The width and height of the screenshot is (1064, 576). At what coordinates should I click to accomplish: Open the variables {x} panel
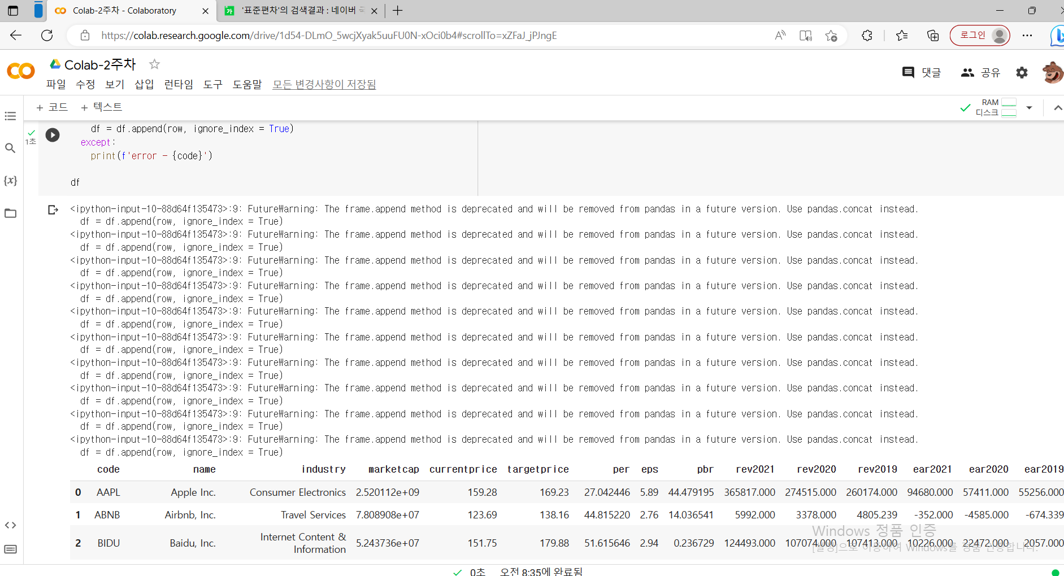(x=10, y=181)
